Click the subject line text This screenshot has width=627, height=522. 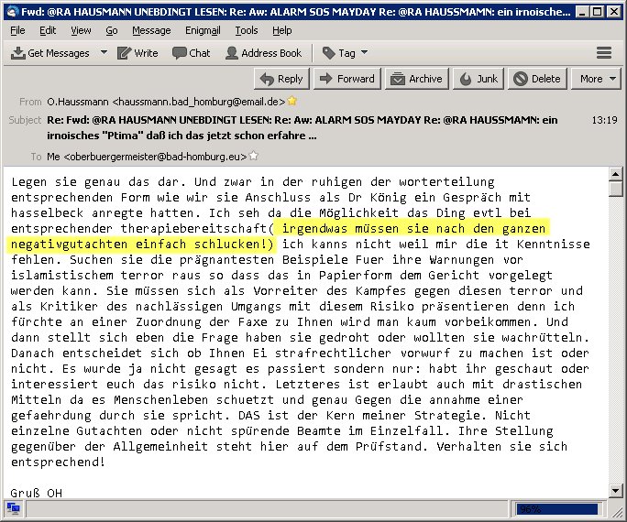[302, 128]
